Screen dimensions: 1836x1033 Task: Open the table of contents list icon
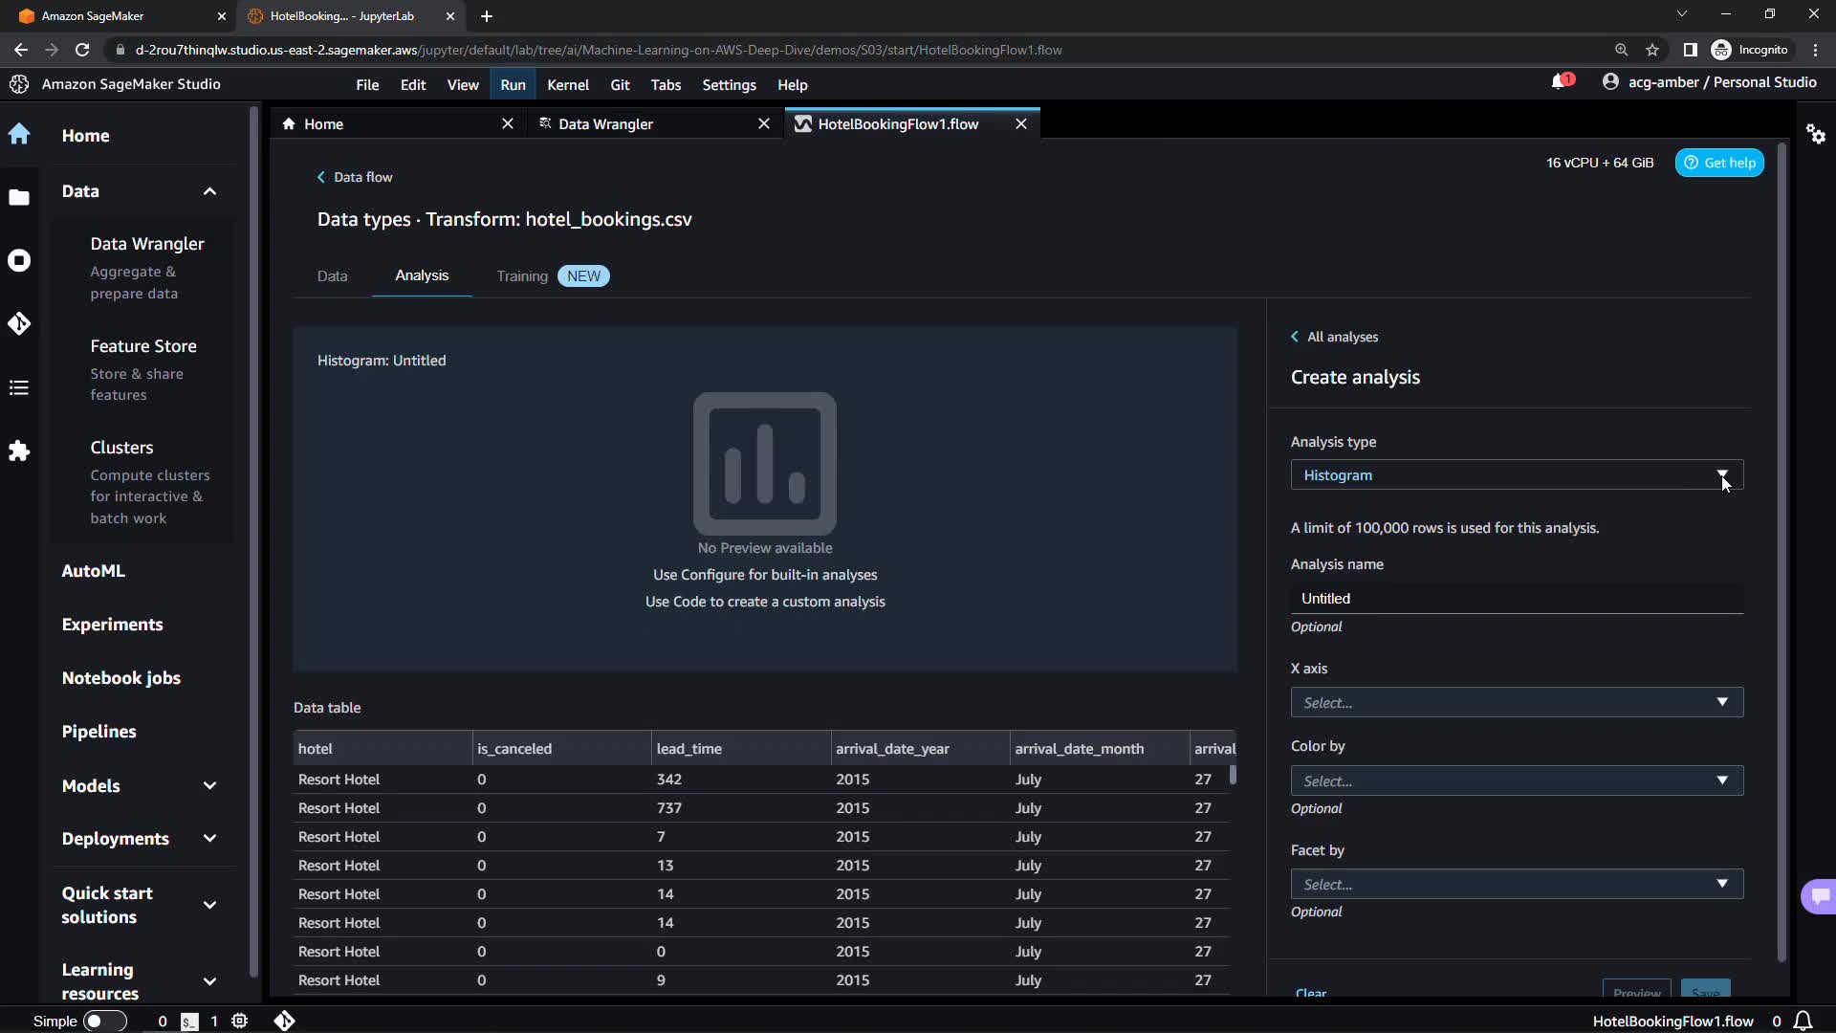click(x=19, y=387)
